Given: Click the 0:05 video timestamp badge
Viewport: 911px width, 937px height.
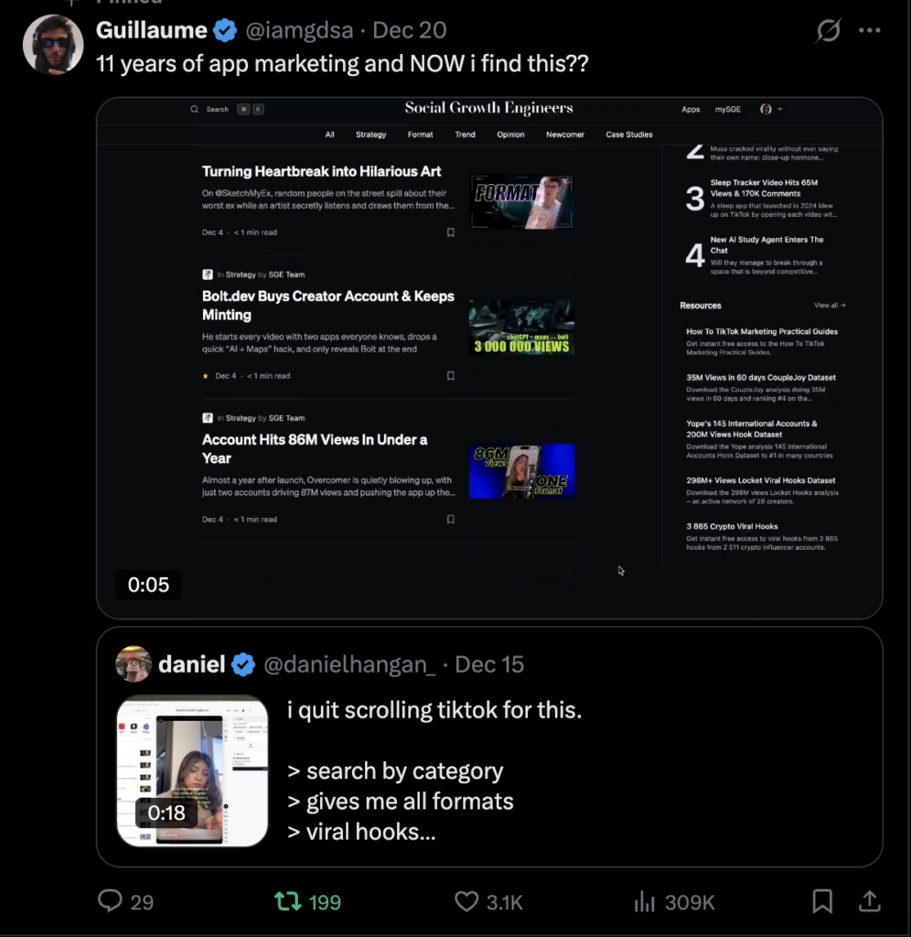Looking at the screenshot, I should click(x=148, y=585).
